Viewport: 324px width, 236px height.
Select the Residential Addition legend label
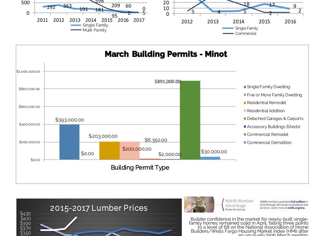coord(266,111)
